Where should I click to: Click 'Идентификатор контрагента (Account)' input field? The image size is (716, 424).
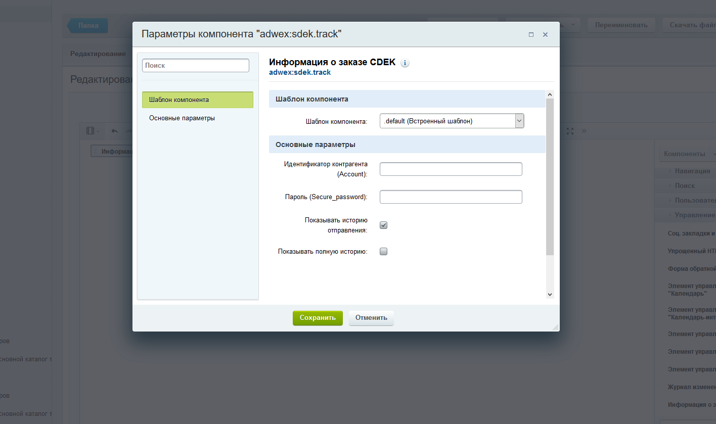451,169
